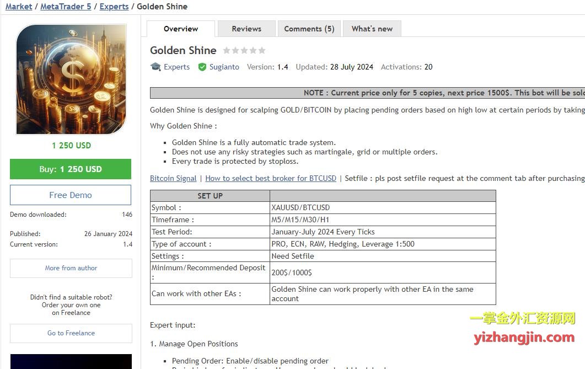Image resolution: width=585 pixels, height=369 pixels.
Task: Click the Golden Shine breadcrumb title
Action: (162, 7)
